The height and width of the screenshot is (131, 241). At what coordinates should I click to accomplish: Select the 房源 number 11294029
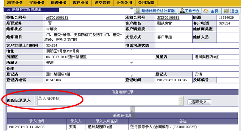coord(226,18)
